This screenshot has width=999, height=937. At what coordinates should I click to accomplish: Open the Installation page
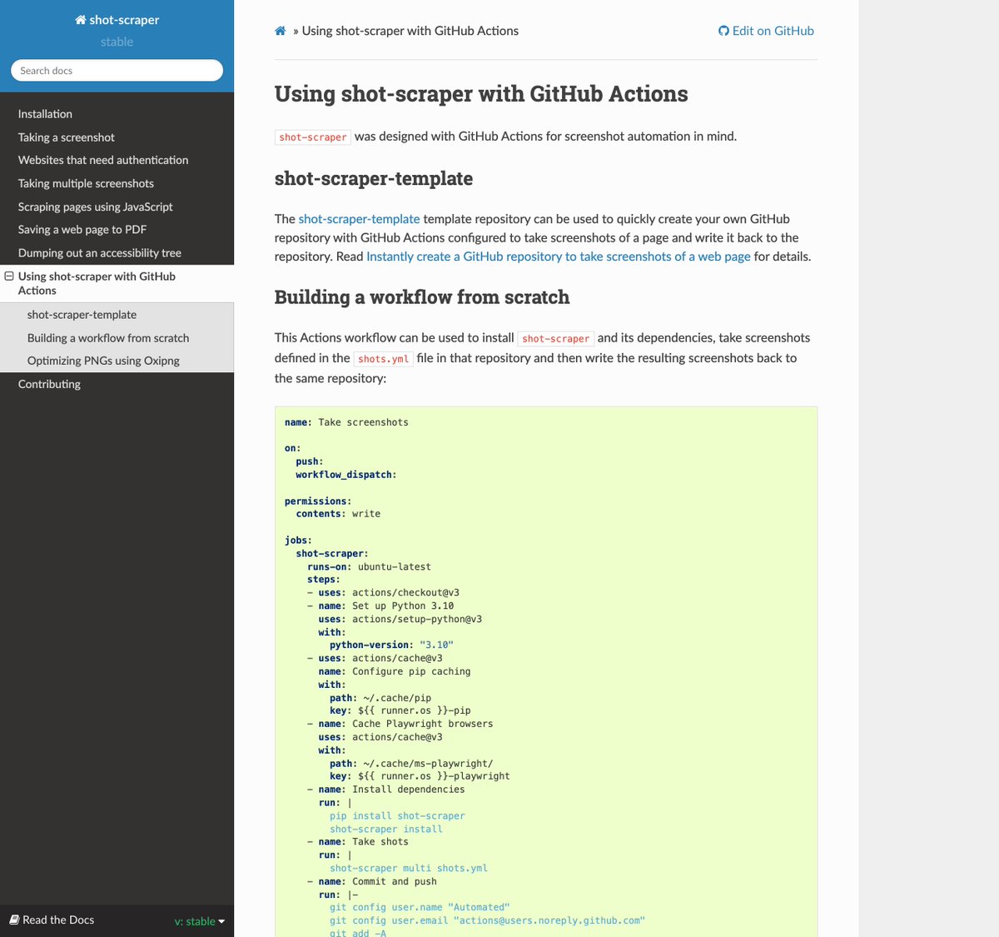click(45, 114)
